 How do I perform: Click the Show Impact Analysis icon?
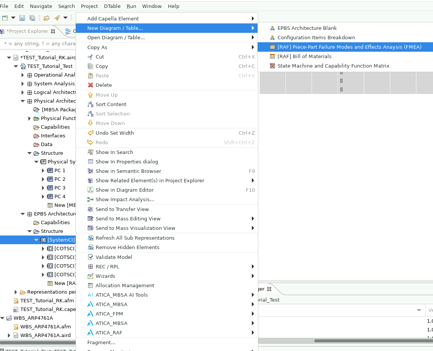coord(90,200)
